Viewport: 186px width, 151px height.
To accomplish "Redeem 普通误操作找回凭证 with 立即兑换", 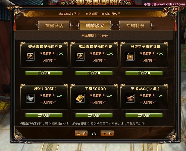I will [44, 73].
